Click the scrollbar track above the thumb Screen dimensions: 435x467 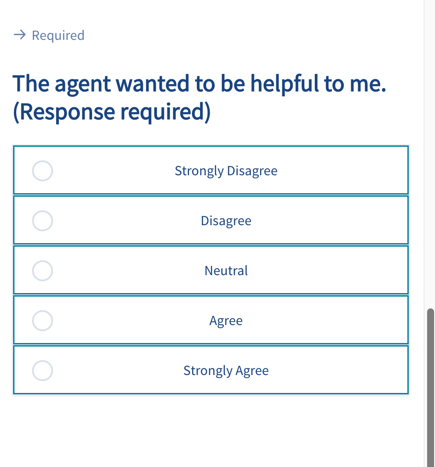coord(430,153)
